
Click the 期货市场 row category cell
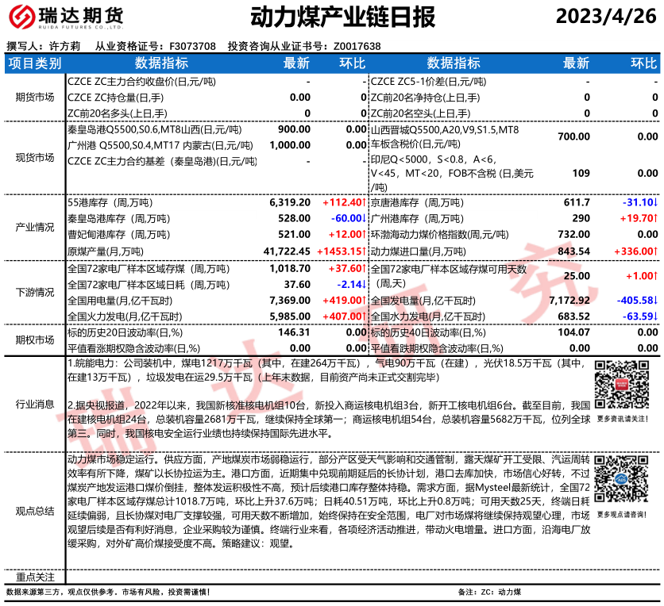(34, 97)
